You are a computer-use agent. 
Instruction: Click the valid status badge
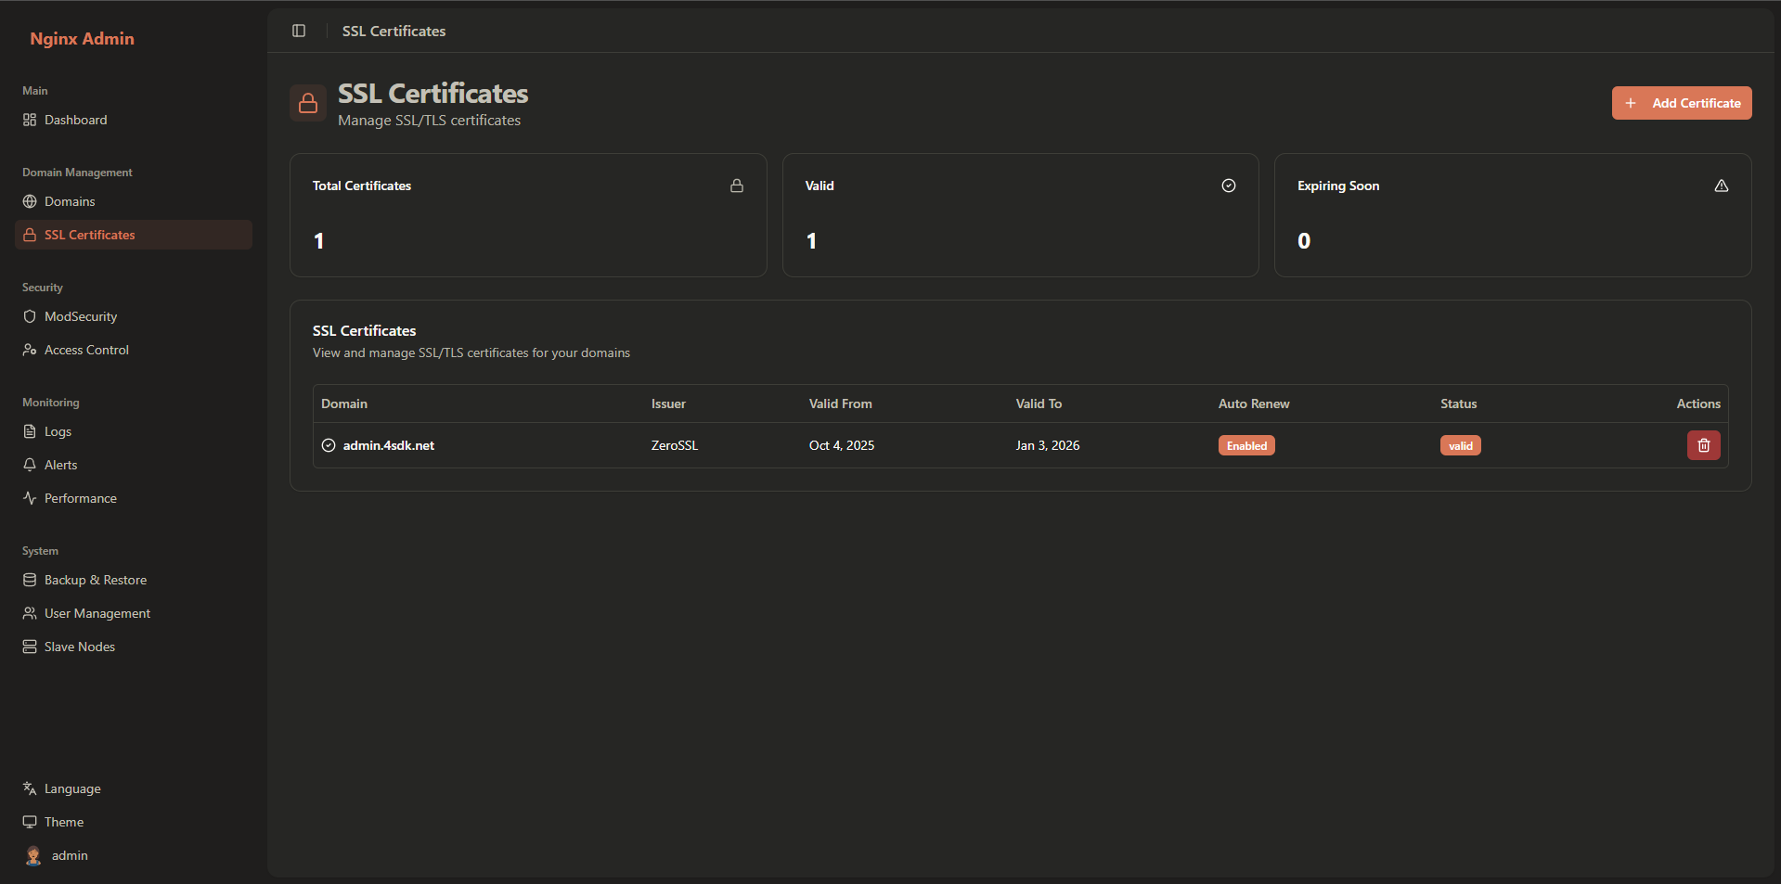pos(1460,445)
